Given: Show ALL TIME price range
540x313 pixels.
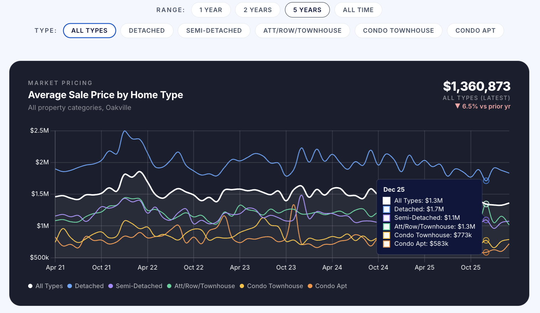Looking at the screenshot, I should [x=358, y=10].
